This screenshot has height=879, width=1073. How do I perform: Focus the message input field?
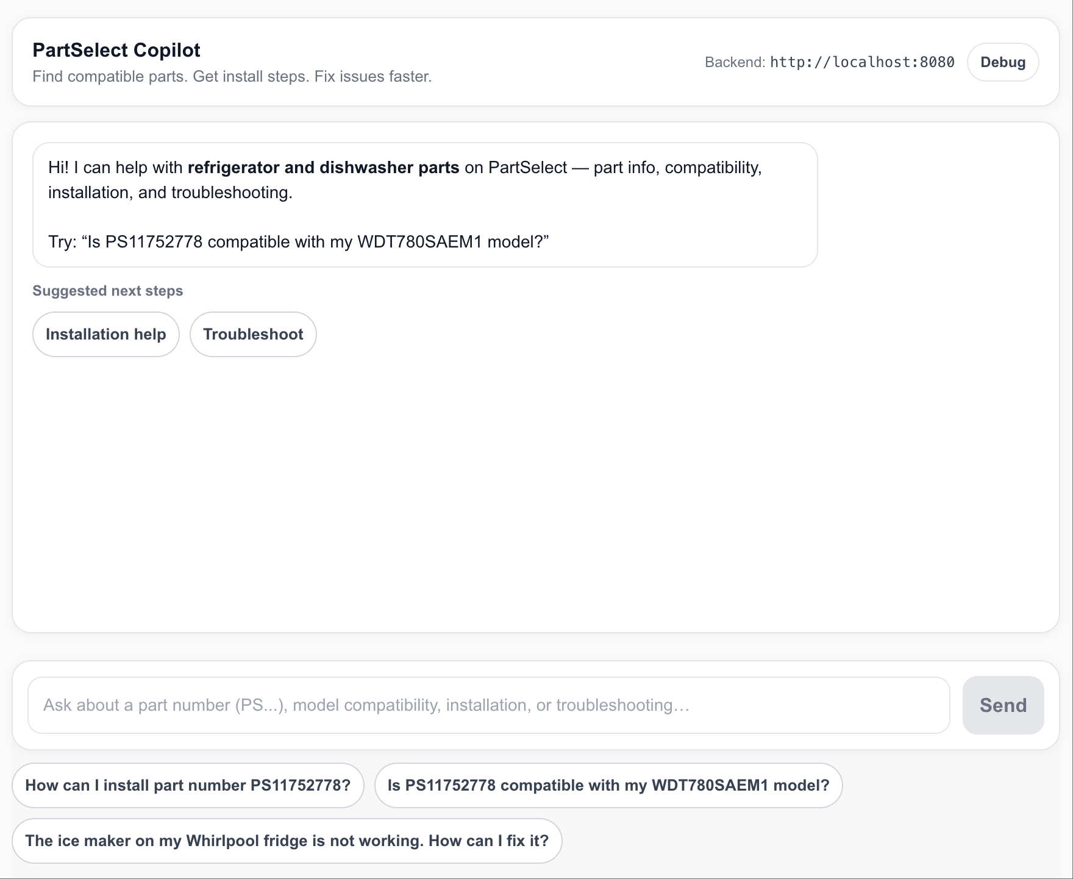pyautogui.click(x=488, y=705)
